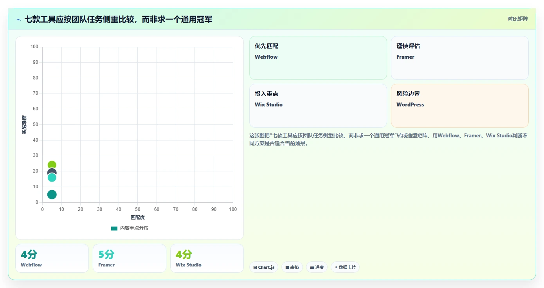Click the 表格 tag chip
544x288 pixels.
click(292, 267)
